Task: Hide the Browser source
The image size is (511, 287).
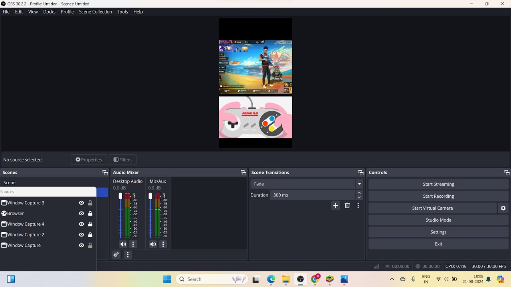Action: point(81,214)
